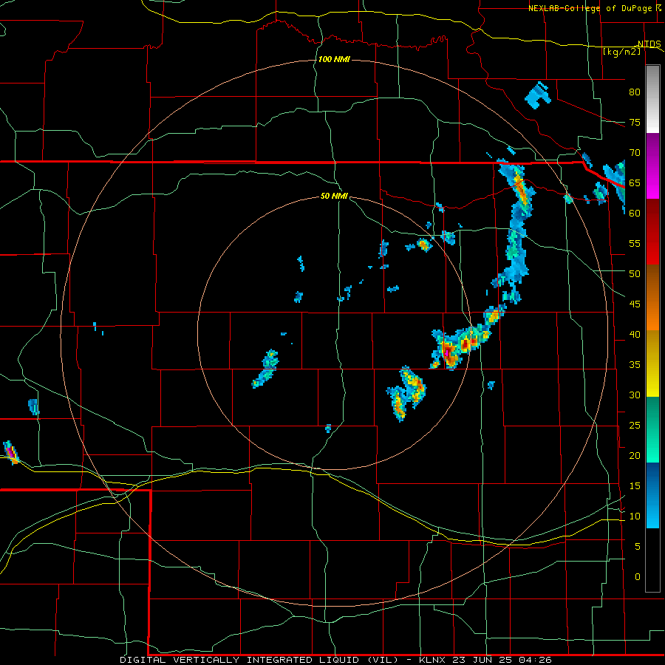Select the 10 value on the scale

click(635, 516)
